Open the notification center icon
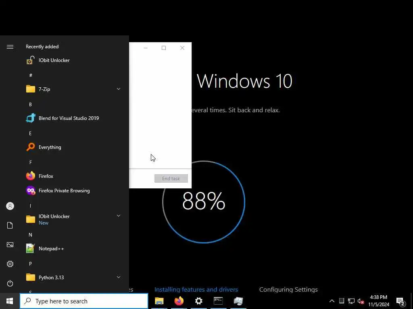This screenshot has height=309, width=413. [400, 301]
